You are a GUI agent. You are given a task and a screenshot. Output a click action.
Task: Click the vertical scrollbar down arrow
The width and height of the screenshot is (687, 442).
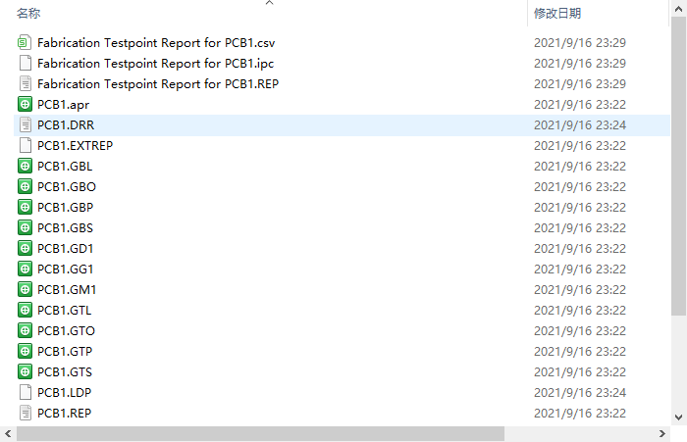678,417
